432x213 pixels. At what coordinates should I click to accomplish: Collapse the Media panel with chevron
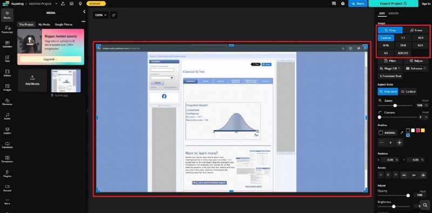pyautogui.click(x=84, y=12)
